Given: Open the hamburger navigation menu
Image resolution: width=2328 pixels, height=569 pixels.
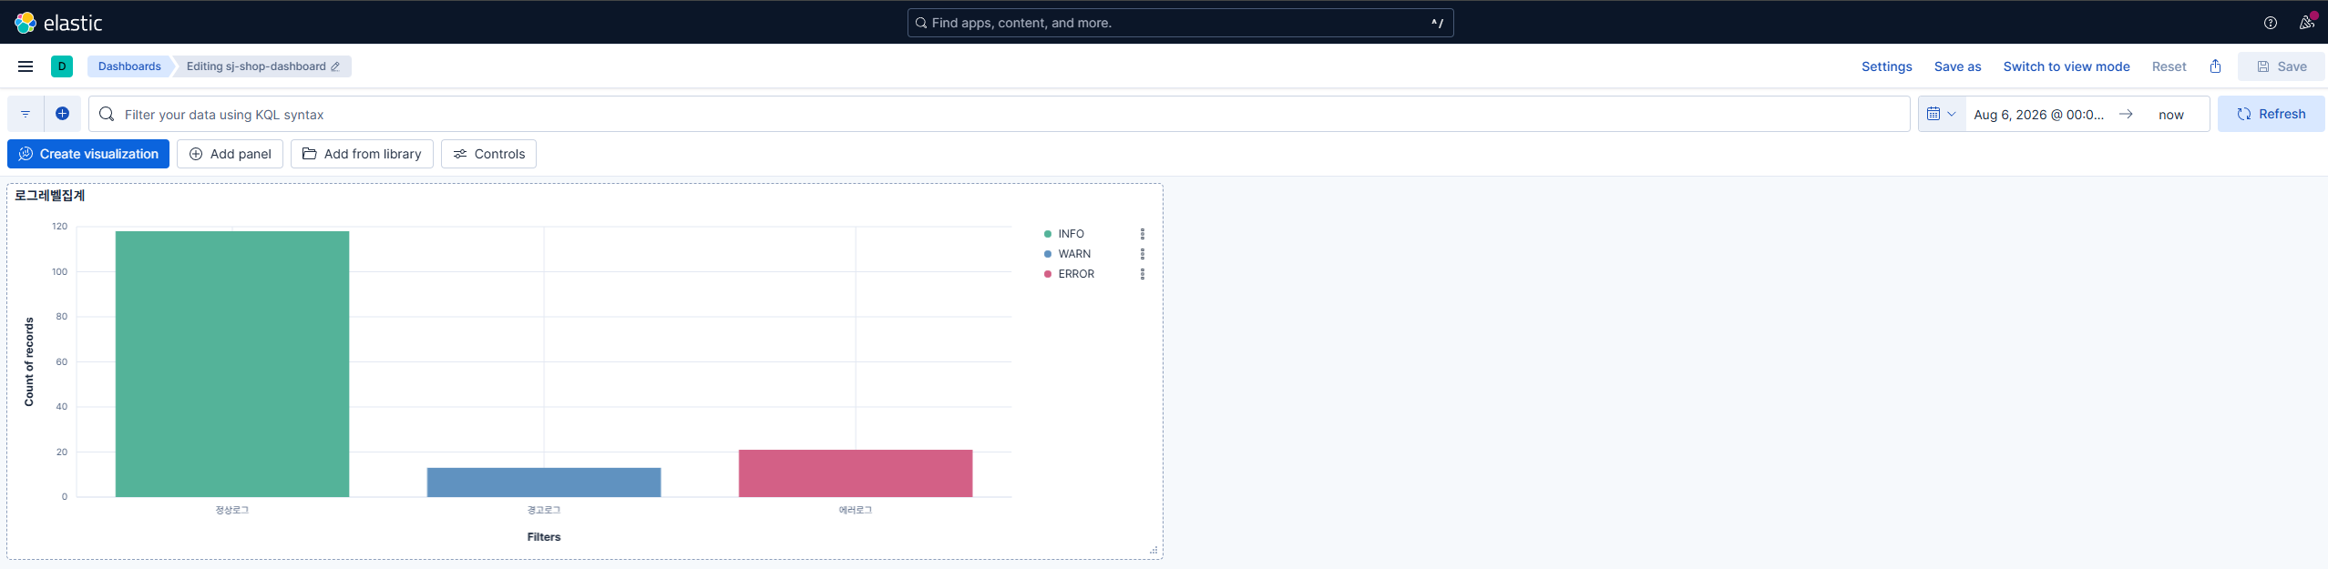Looking at the screenshot, I should pyautogui.click(x=26, y=66).
